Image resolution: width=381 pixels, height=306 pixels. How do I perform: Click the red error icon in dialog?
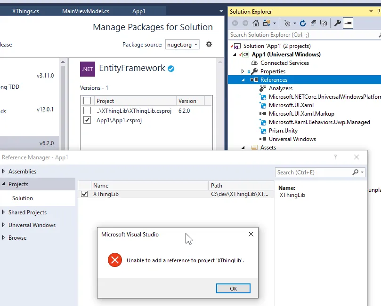[x=115, y=260]
